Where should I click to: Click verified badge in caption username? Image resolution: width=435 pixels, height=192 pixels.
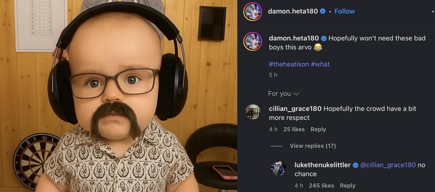(x=324, y=38)
